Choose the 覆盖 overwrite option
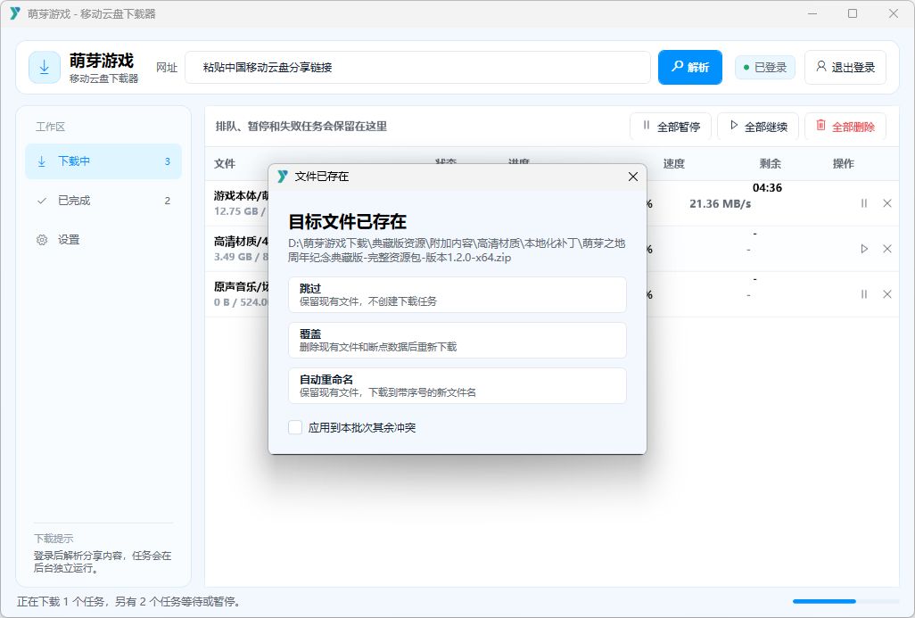This screenshot has width=915, height=618. [457, 341]
